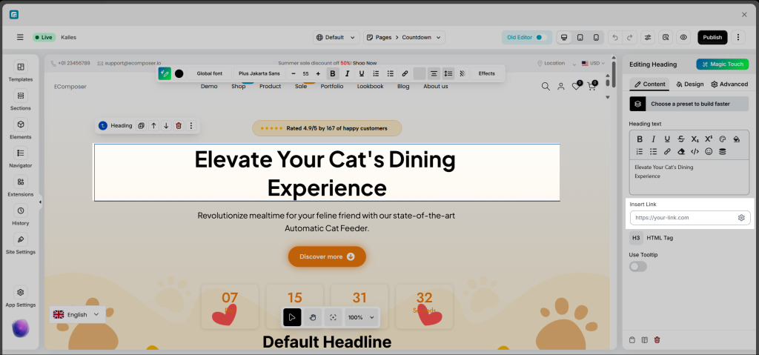Screen dimensions: 759x355
Task: Switch to the Design tab
Action: click(689, 84)
